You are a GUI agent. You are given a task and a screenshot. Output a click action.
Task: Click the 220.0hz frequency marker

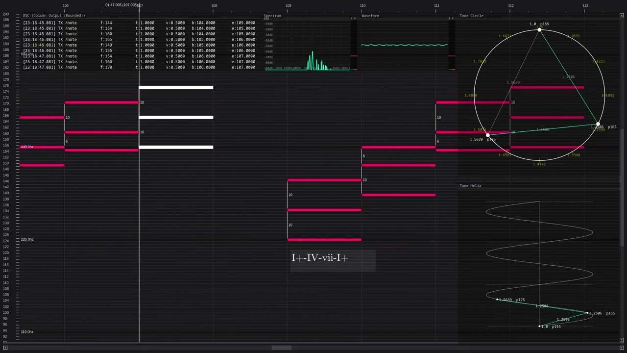[27, 239]
